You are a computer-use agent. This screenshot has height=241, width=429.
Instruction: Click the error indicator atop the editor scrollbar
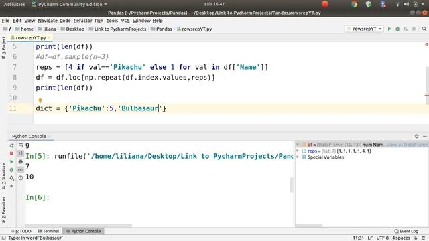click(x=426, y=44)
